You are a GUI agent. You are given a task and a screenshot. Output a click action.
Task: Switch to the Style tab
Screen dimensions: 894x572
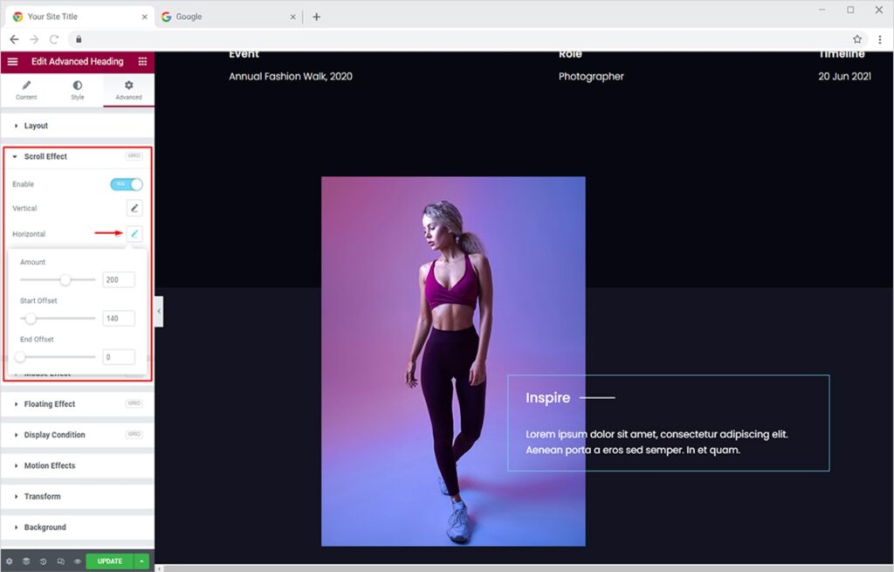(78, 90)
